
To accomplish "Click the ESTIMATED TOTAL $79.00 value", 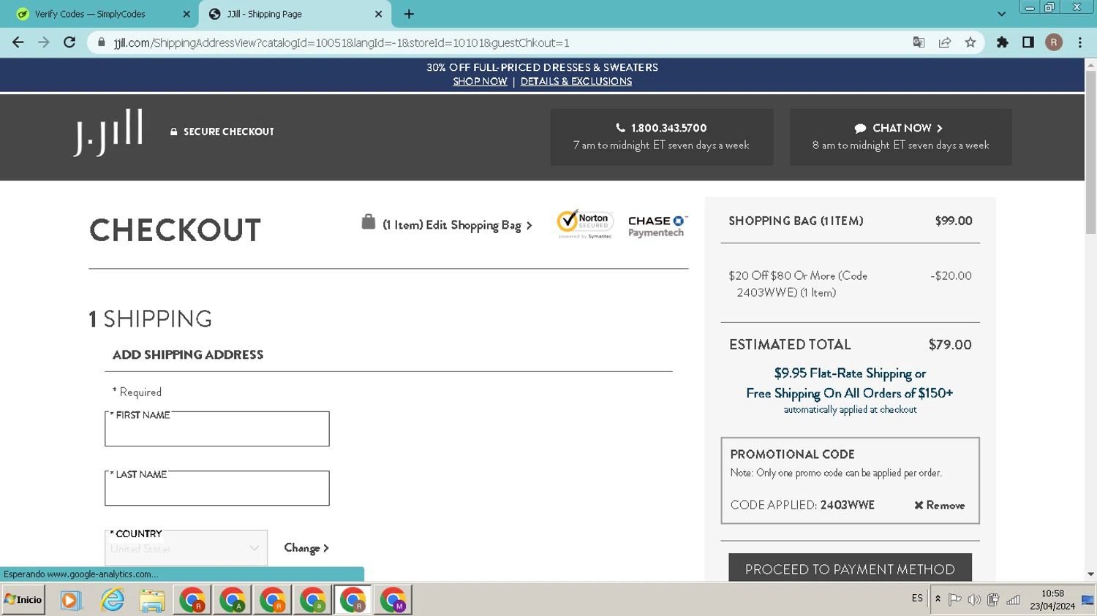I will pos(950,345).
